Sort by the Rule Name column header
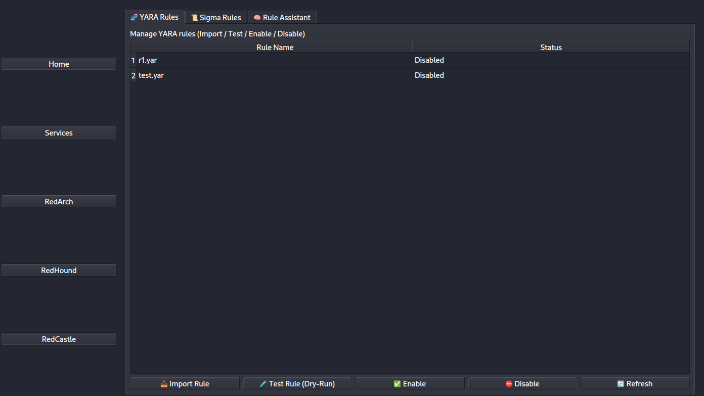The width and height of the screenshot is (704, 396). (275, 47)
